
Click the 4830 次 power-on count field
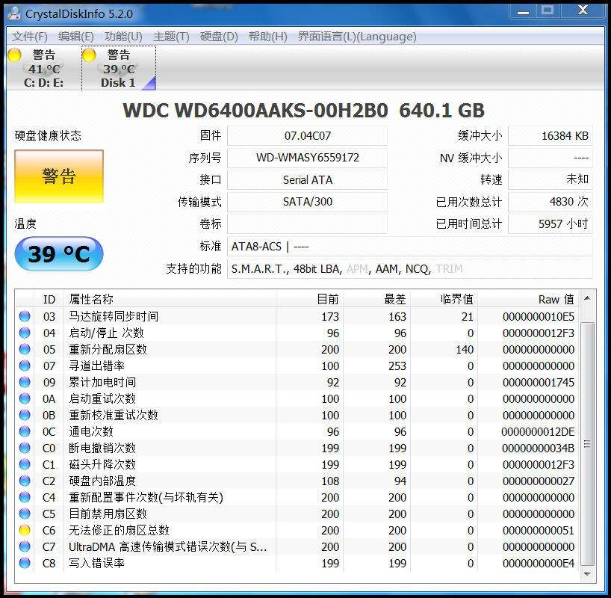pos(550,202)
